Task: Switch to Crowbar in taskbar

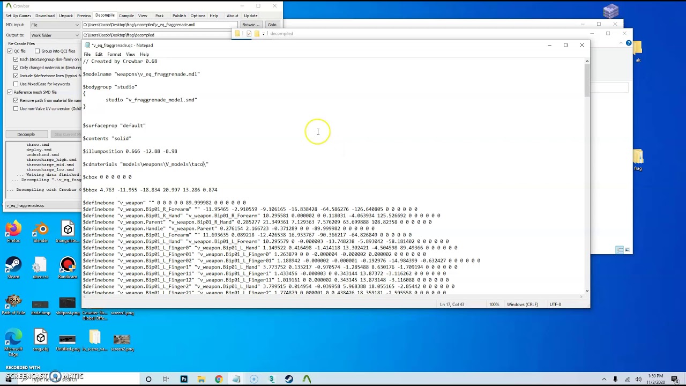Action: [307, 380]
